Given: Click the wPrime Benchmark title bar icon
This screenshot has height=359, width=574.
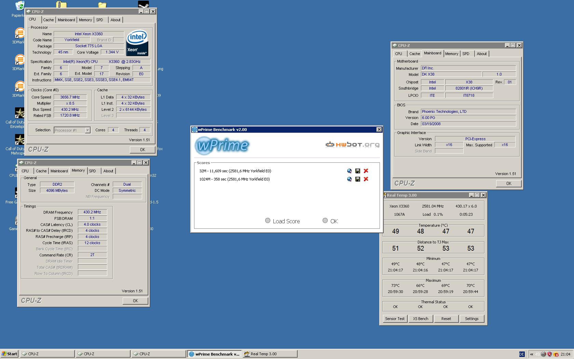Looking at the screenshot, I should (x=195, y=130).
